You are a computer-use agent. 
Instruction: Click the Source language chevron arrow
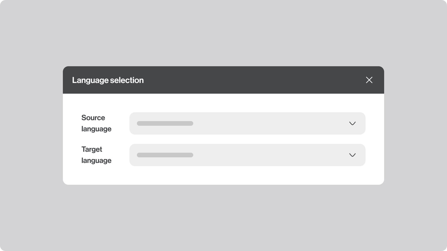[x=352, y=123]
